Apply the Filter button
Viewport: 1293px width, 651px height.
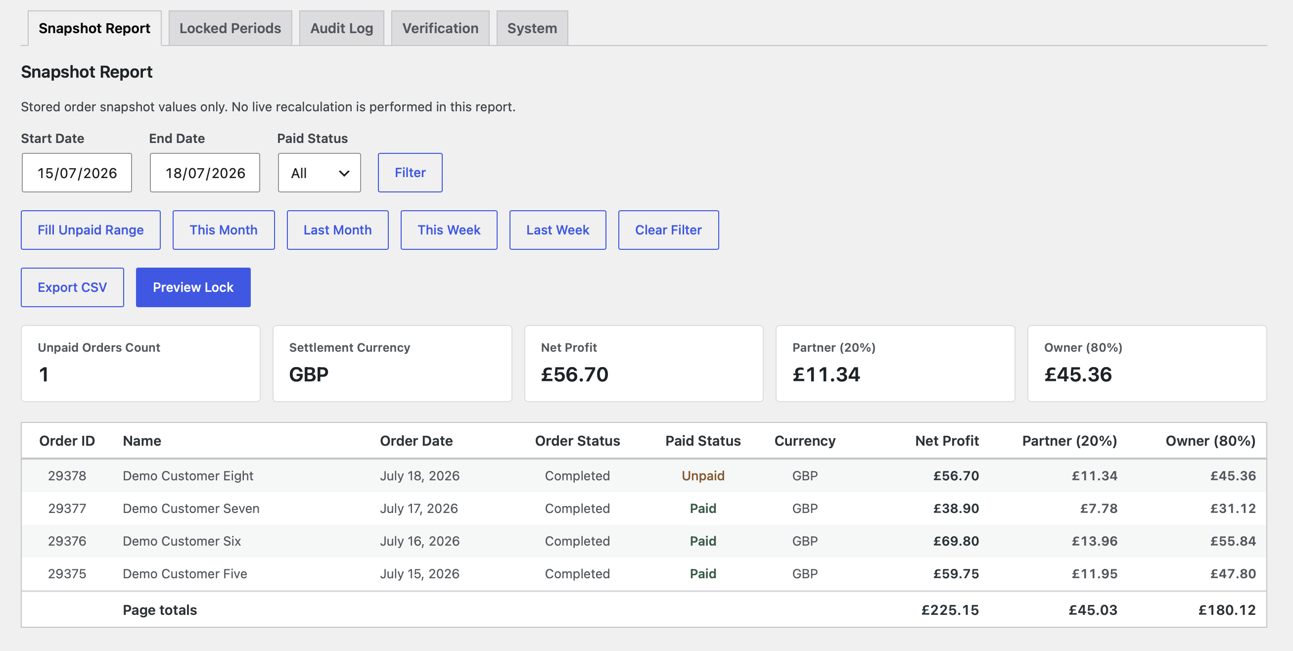click(410, 173)
